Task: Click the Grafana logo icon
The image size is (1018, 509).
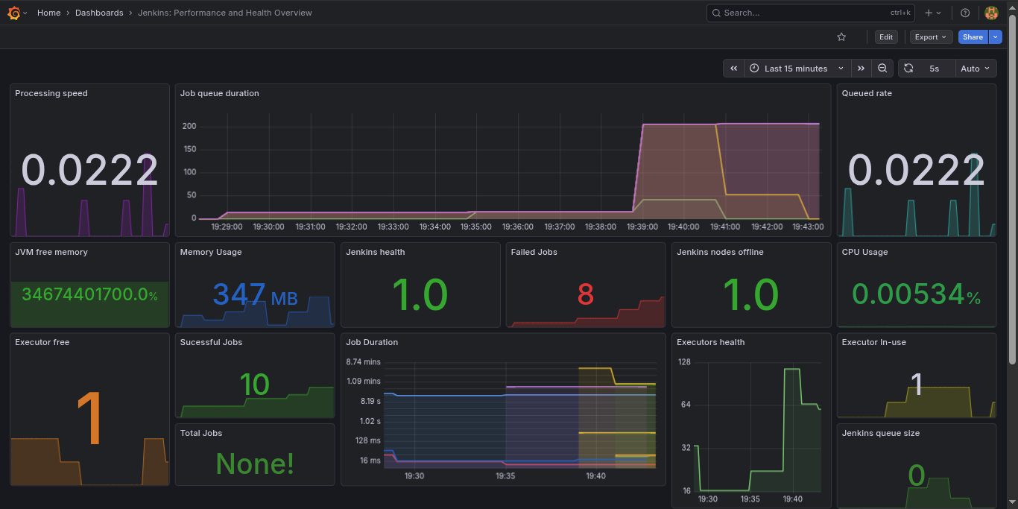Action: (x=14, y=13)
